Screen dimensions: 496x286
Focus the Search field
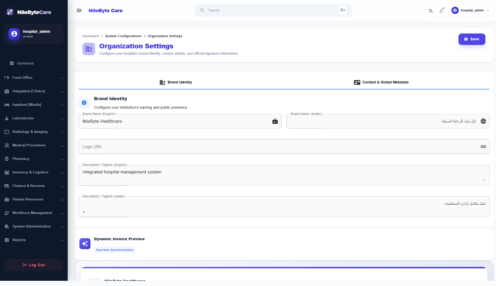click(273, 10)
